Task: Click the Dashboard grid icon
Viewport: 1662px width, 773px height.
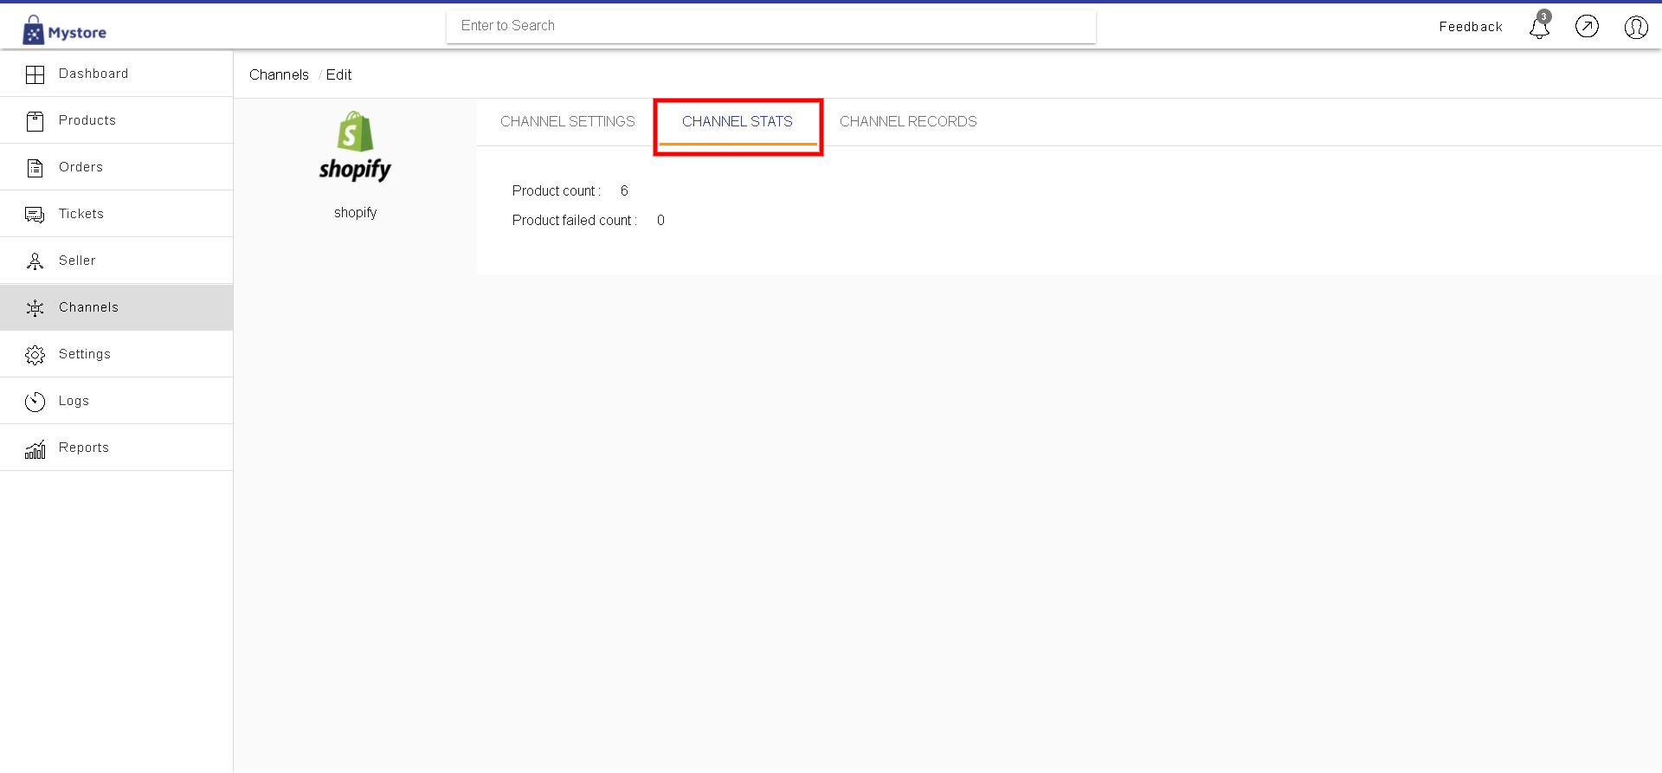Action: click(35, 74)
